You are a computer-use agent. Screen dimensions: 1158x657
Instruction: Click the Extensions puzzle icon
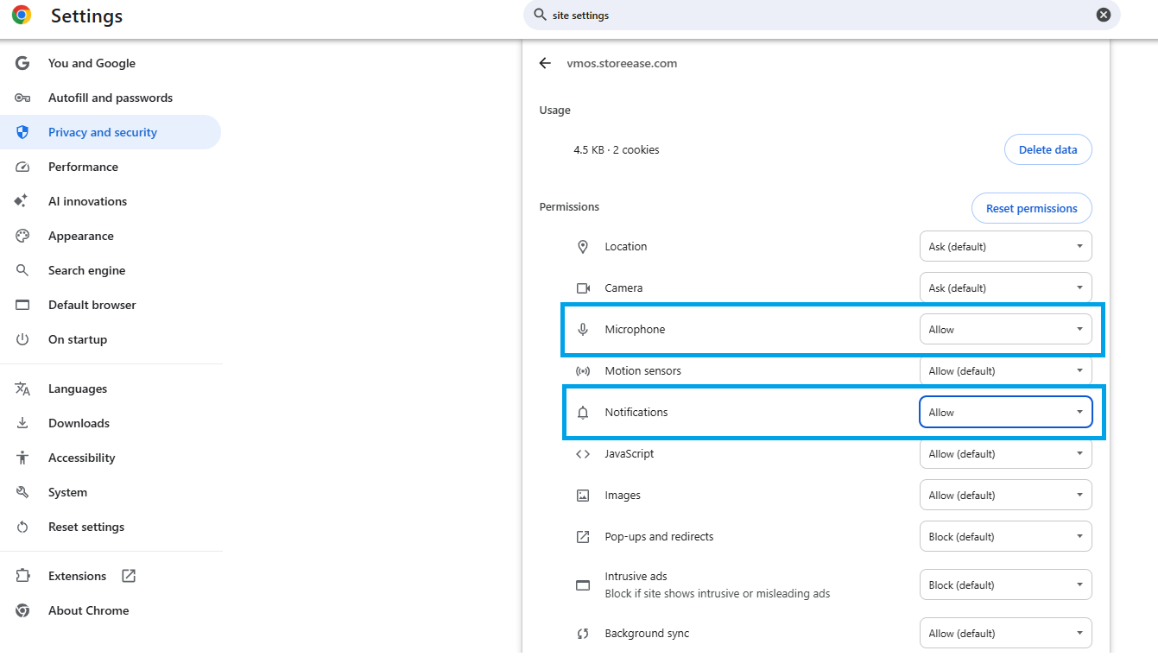(22, 576)
